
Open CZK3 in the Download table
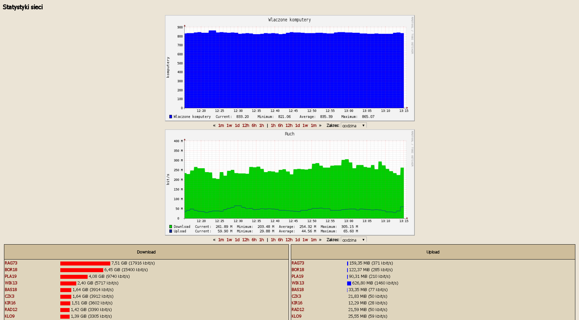coord(10,296)
